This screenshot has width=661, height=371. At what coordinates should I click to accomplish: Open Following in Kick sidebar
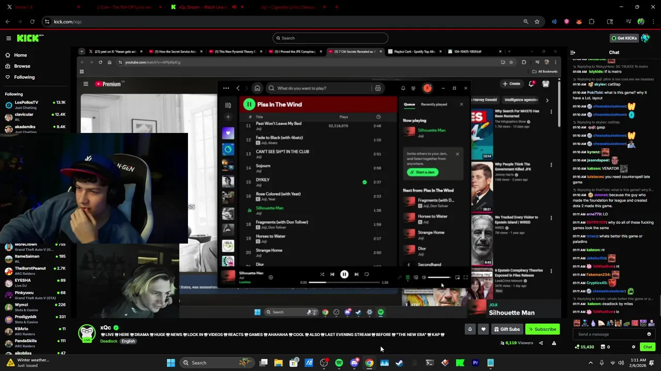(24, 77)
